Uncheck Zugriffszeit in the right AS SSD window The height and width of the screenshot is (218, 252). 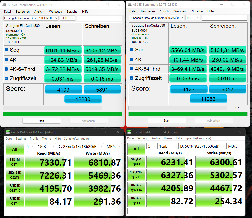tap(131, 78)
